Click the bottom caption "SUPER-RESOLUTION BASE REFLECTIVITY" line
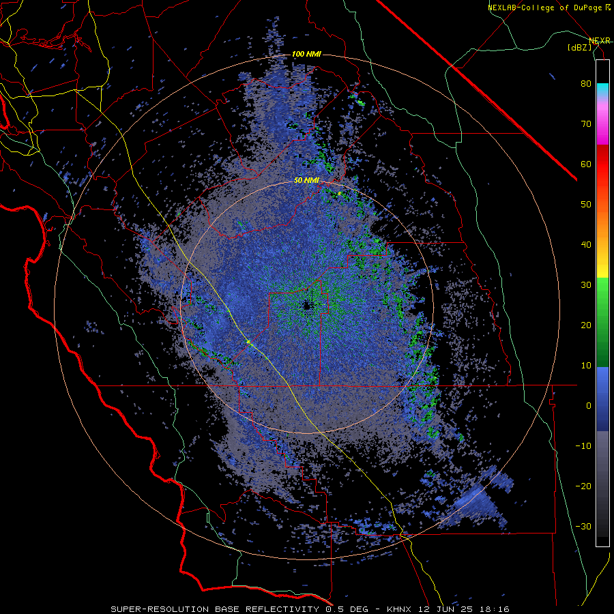Screen dimensions: 614x614 (x=310, y=609)
